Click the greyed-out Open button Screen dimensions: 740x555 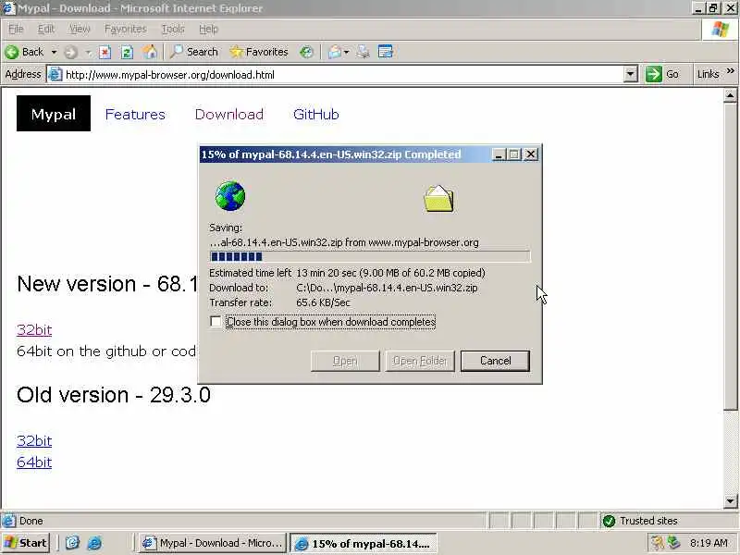click(345, 361)
